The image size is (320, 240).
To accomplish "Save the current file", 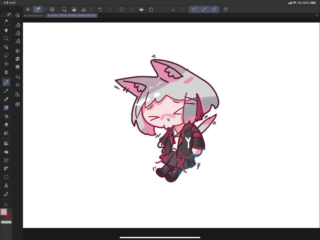I will [84, 9].
